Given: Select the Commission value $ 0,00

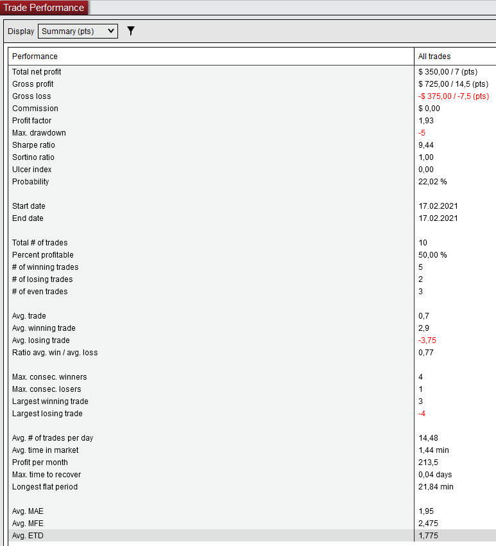Looking at the screenshot, I should tap(429, 109).
